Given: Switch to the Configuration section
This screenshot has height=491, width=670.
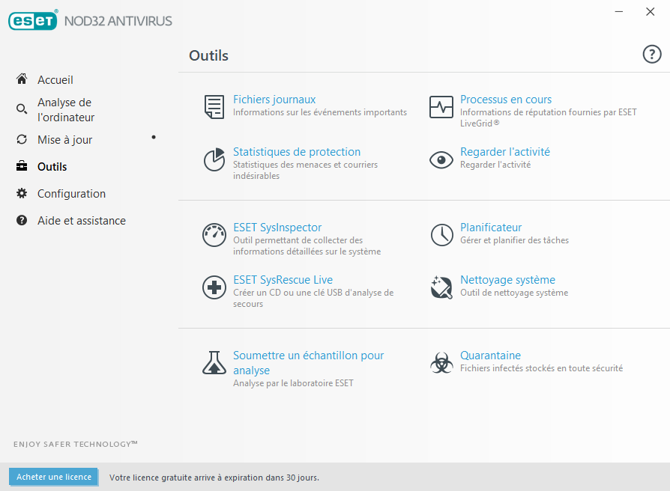Looking at the screenshot, I should 71,194.
